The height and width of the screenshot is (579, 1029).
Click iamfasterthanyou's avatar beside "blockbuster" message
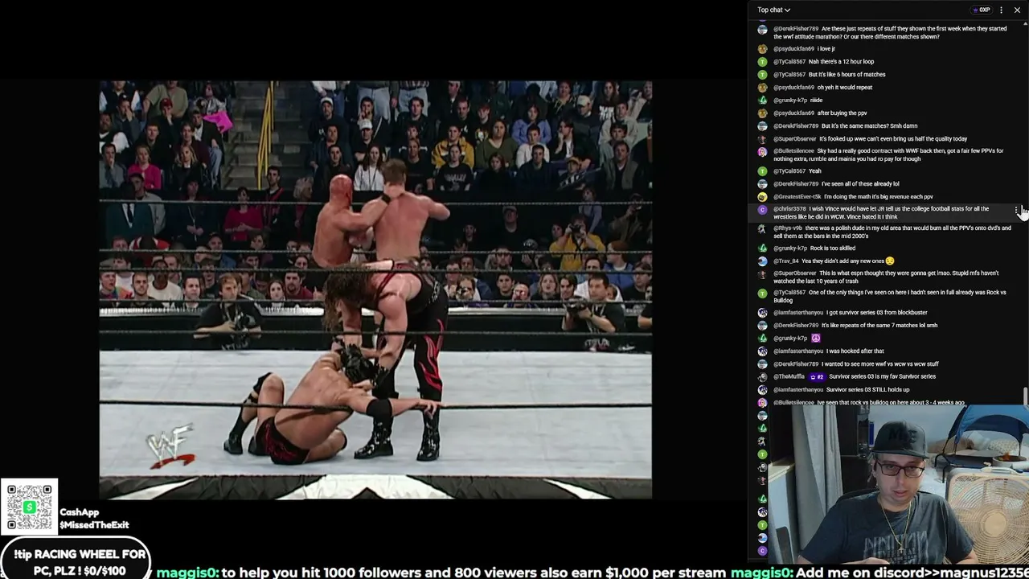(762, 313)
